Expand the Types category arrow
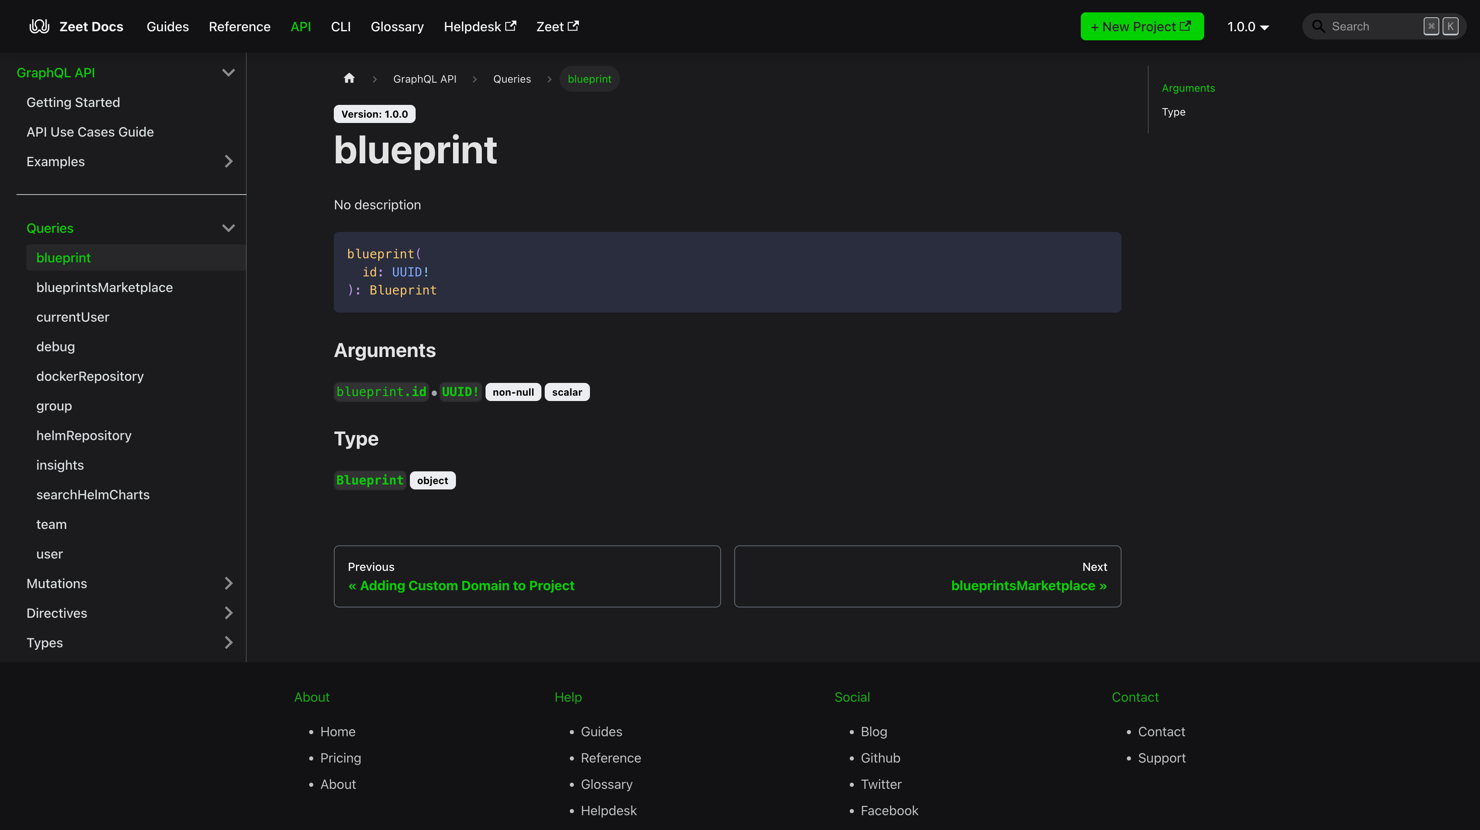The image size is (1480, 830). (228, 642)
